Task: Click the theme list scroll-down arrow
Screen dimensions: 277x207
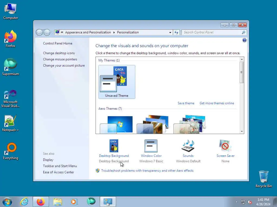Action: [x=242, y=132]
